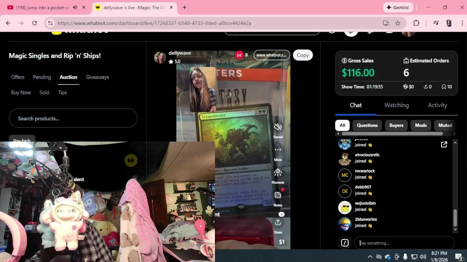Bookmark this page with the star
This screenshot has width=467, height=262.
coord(398,23)
